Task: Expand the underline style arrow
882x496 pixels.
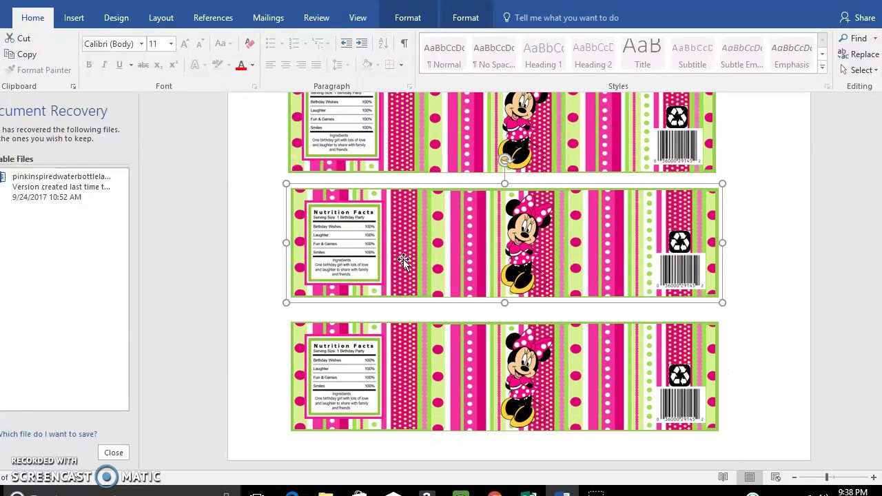Action: tap(131, 65)
